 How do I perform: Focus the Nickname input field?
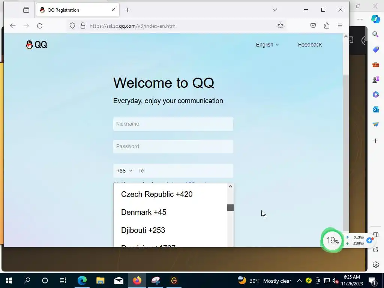coord(173,124)
